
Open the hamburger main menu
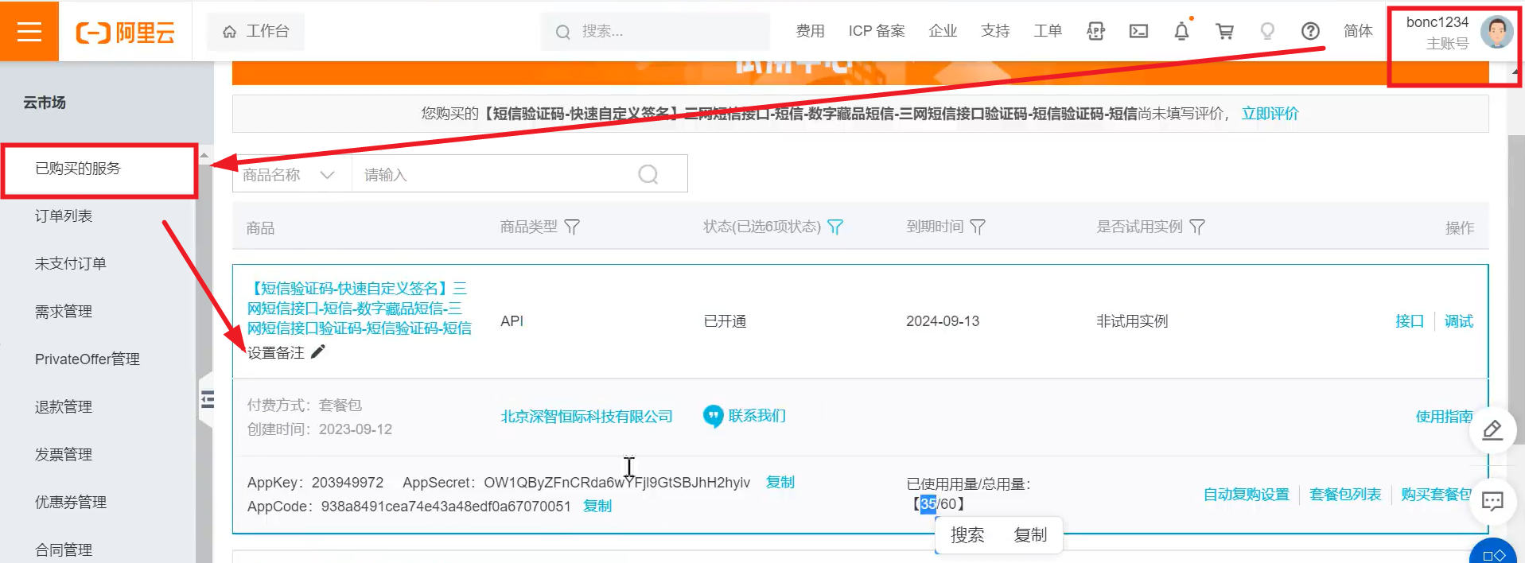29,31
